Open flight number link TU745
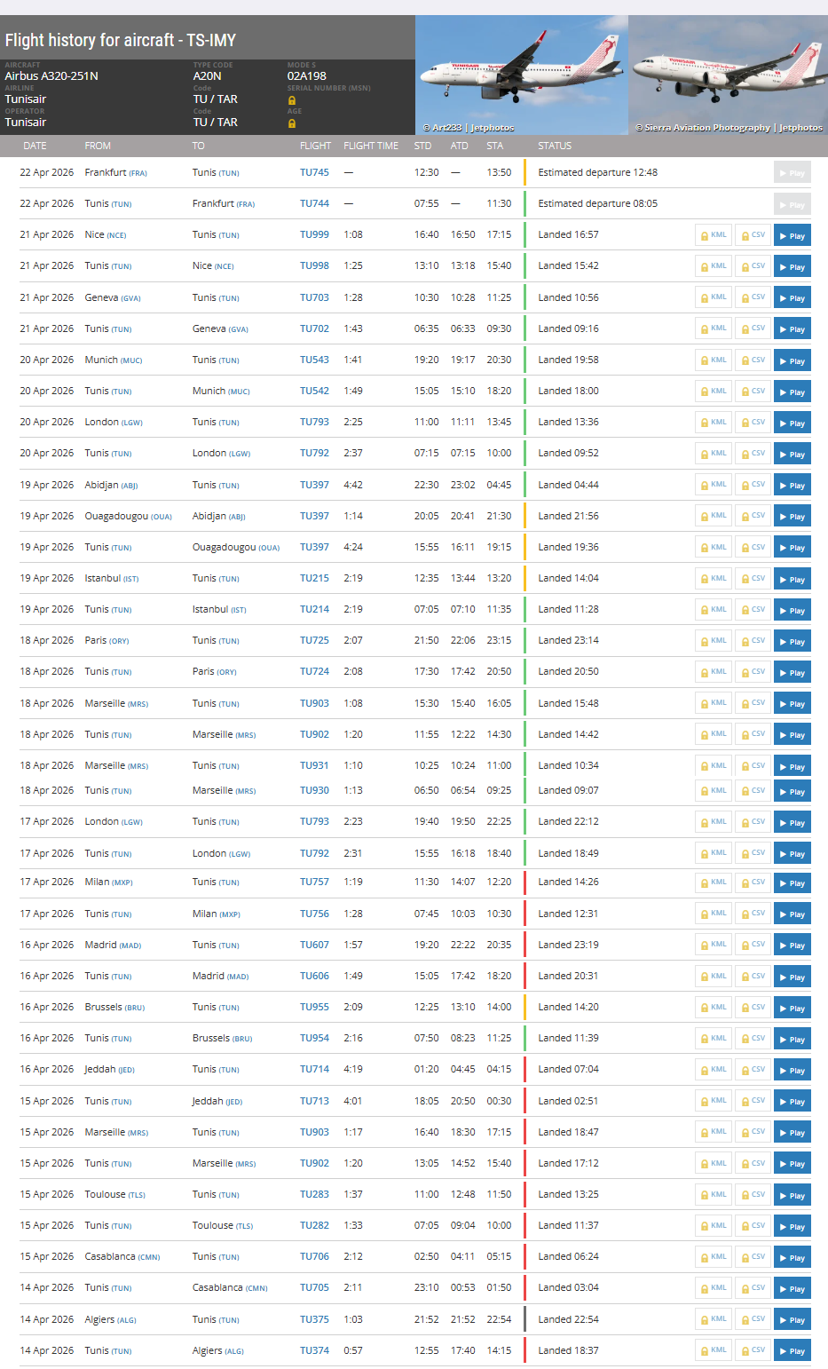Viewport: 828px width, 1369px height. pos(314,173)
